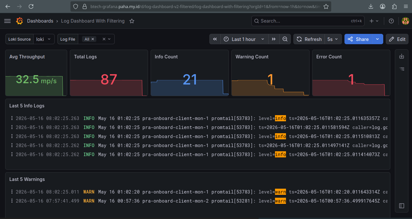
Task: Click the 21 info count value
Action: pyautogui.click(x=190, y=80)
